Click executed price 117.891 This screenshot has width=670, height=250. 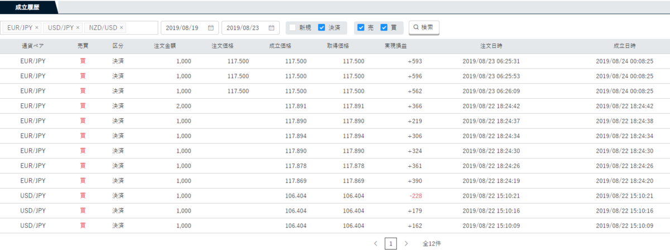[296, 106]
